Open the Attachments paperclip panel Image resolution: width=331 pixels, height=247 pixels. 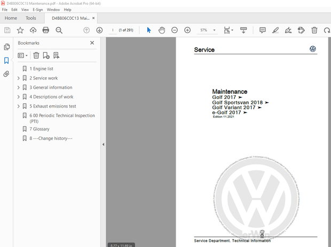(x=6, y=74)
